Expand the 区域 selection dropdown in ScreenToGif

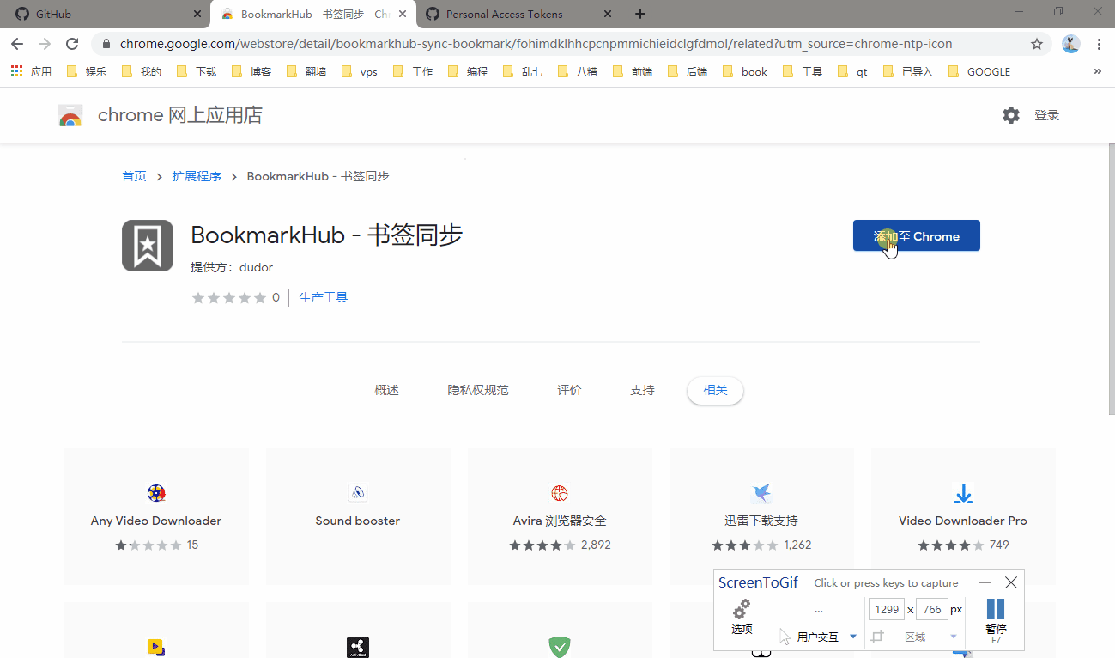click(x=951, y=636)
